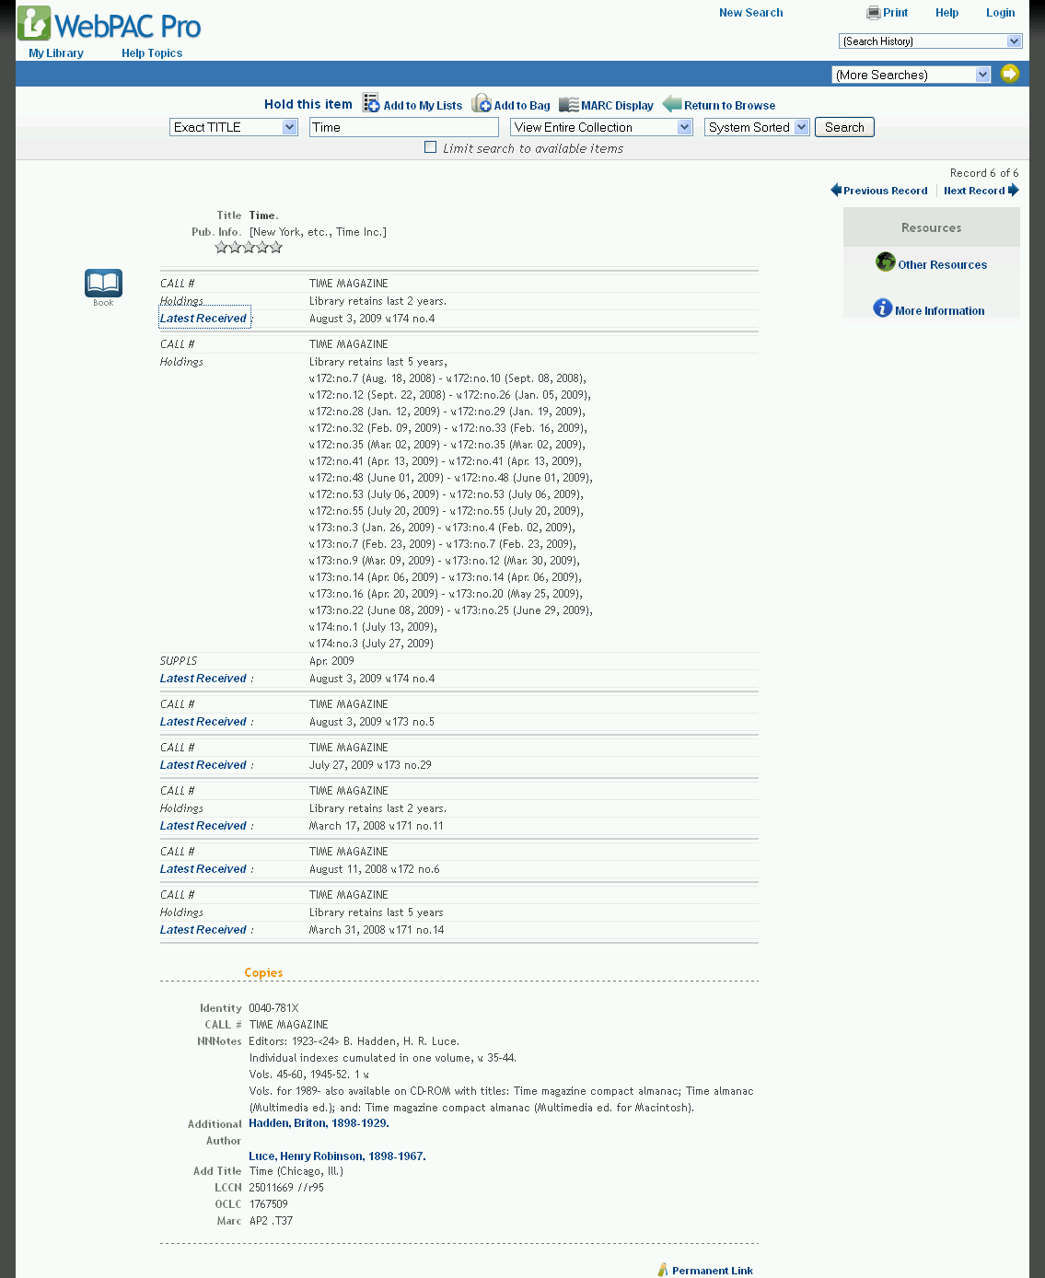Go to Previous Record link
This screenshot has width=1045, height=1278.
coord(886,191)
